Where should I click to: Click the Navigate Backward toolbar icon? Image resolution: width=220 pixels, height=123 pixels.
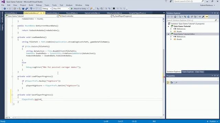coord(4,9)
